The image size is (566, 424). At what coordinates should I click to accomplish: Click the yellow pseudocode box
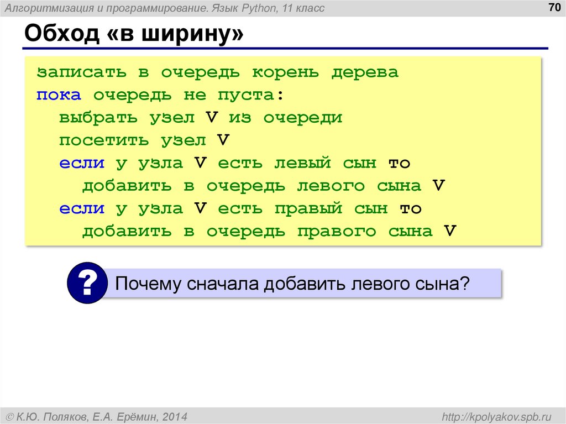click(x=283, y=149)
